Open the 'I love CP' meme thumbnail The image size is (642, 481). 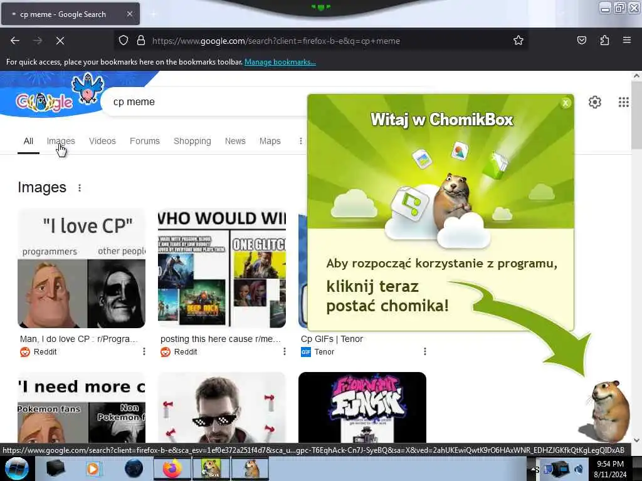tap(82, 268)
